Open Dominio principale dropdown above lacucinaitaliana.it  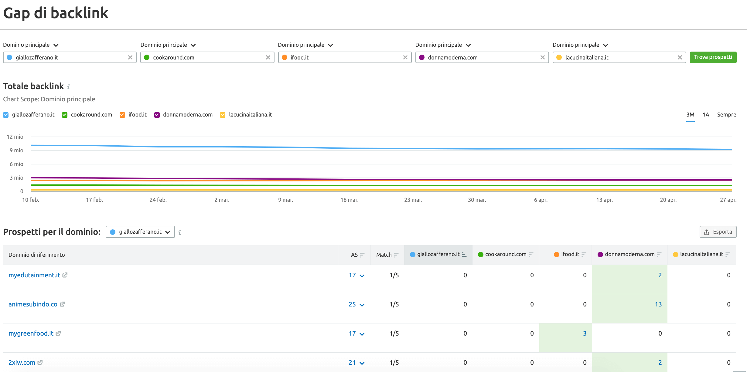pos(580,45)
